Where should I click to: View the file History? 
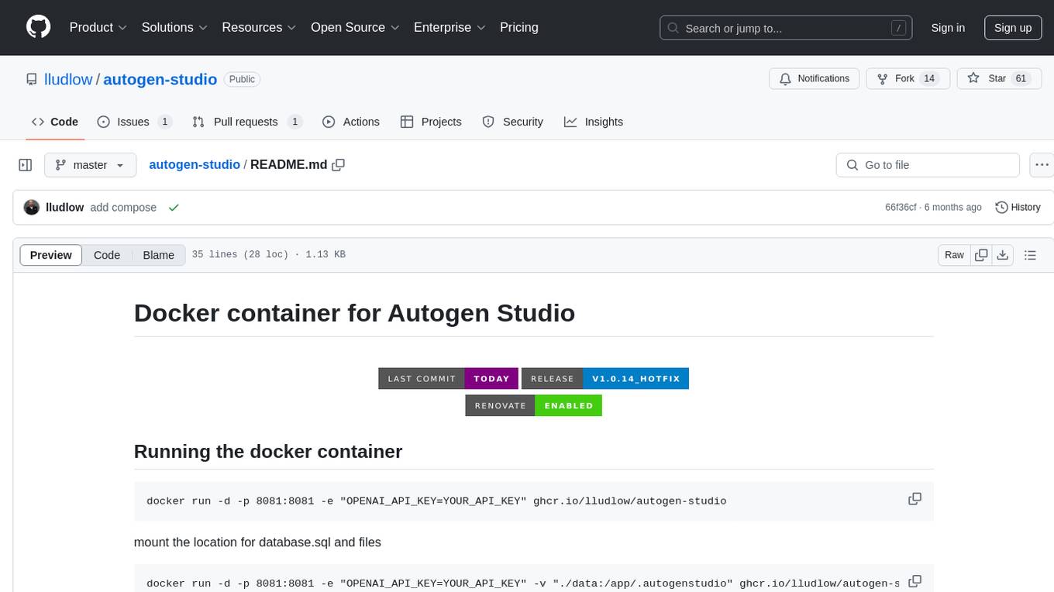1018,208
